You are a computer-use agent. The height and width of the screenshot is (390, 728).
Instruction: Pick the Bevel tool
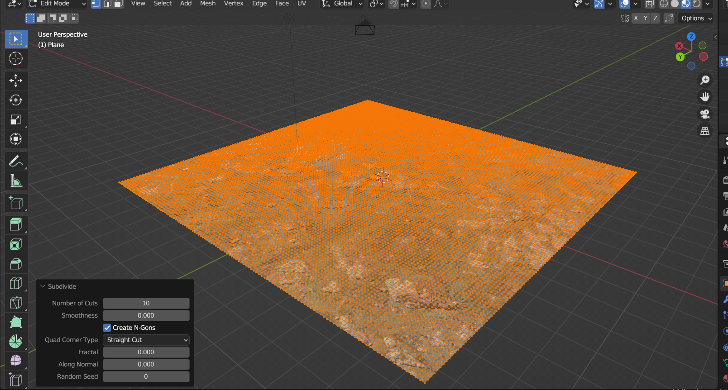[x=16, y=264]
